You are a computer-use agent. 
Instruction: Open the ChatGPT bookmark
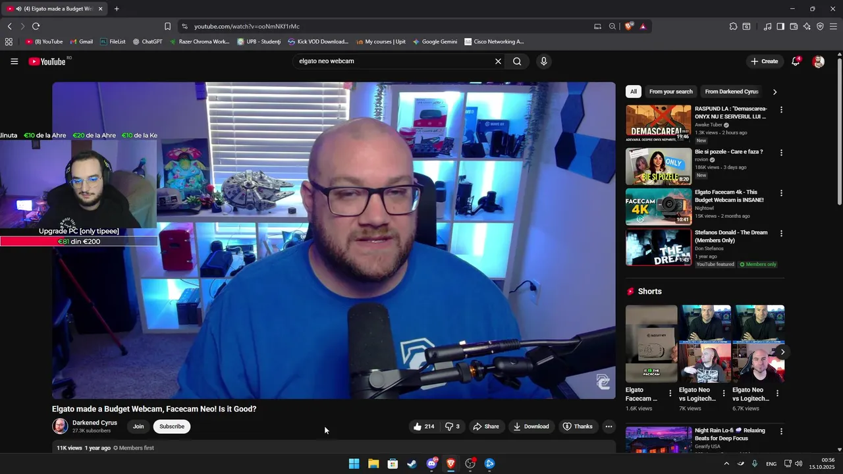[x=148, y=41]
